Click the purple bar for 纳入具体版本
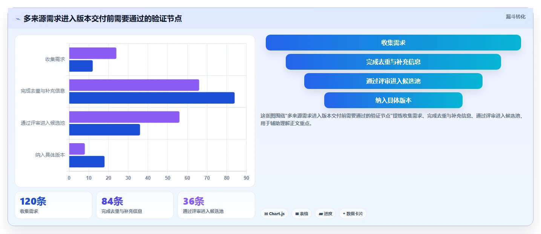541x234 pixels. [77, 149]
